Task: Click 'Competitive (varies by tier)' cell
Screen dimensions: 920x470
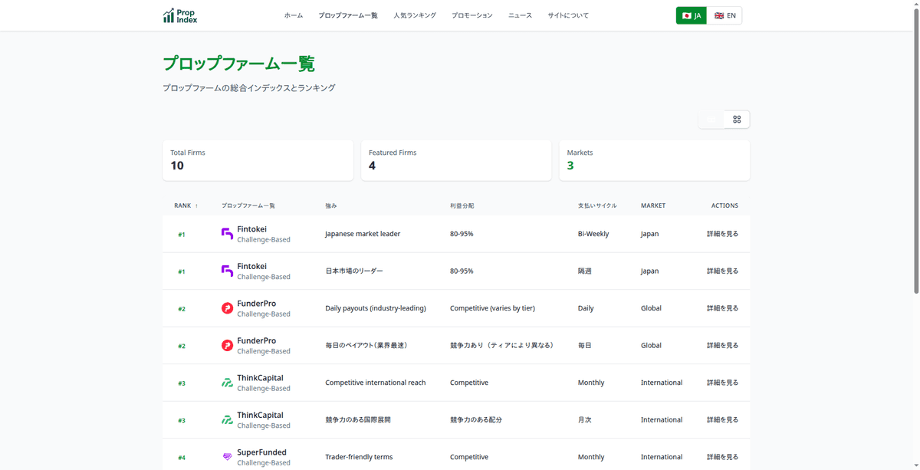Action: click(x=492, y=308)
